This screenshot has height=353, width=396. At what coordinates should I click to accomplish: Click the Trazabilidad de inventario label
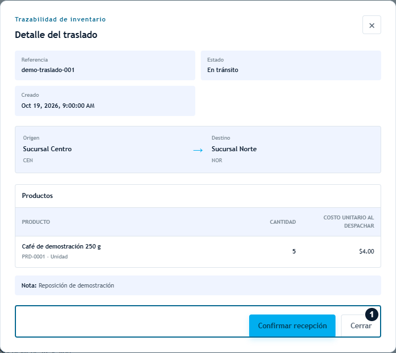(x=60, y=19)
